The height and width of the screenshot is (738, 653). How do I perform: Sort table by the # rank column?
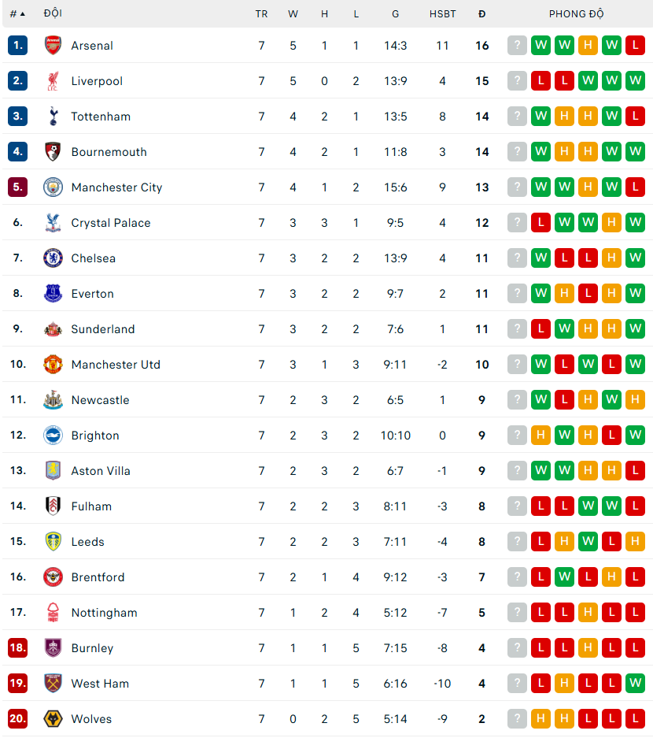click(x=17, y=14)
